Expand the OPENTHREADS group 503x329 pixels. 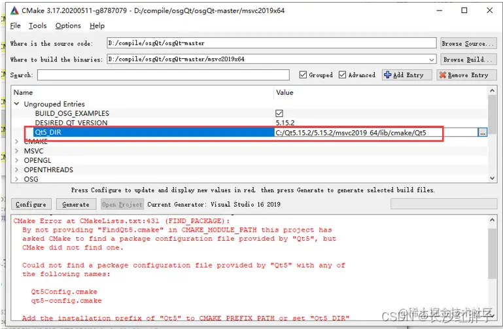17,169
